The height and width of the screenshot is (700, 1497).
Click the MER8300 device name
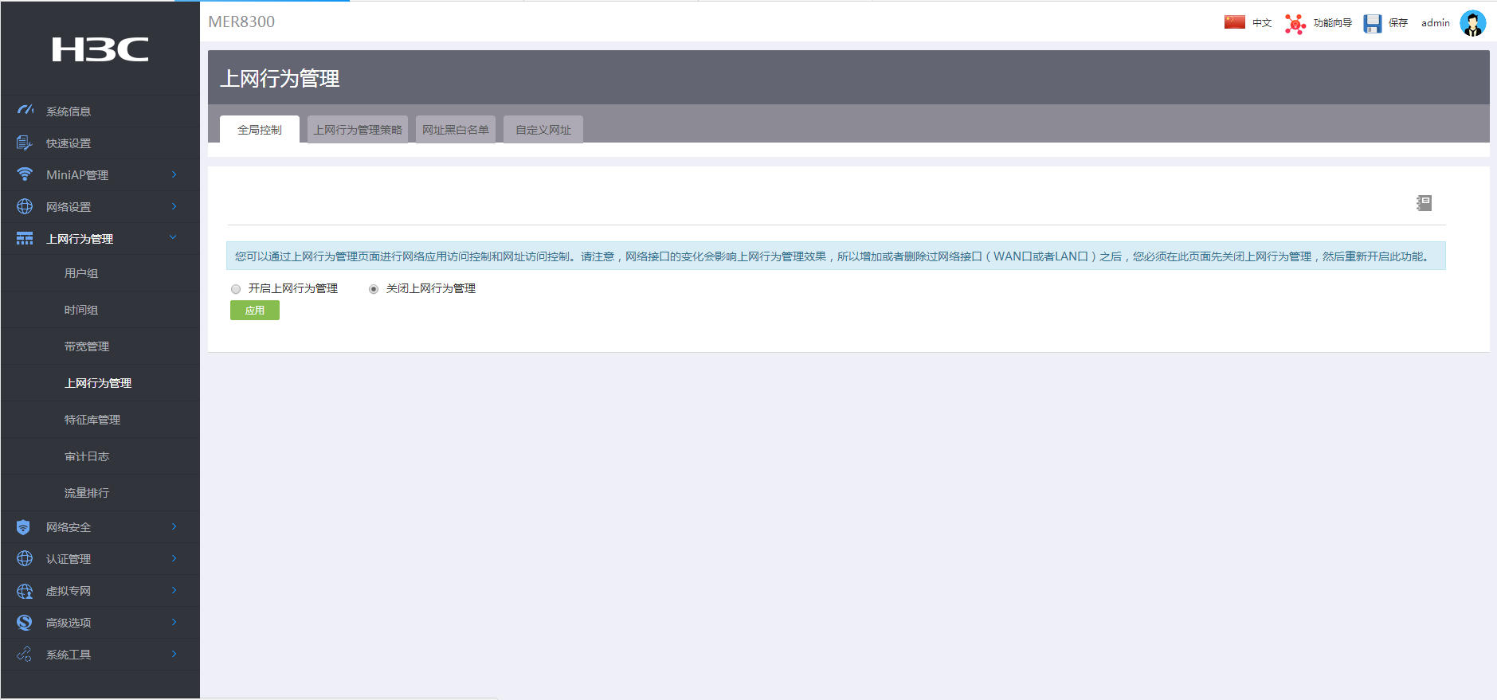click(x=241, y=22)
